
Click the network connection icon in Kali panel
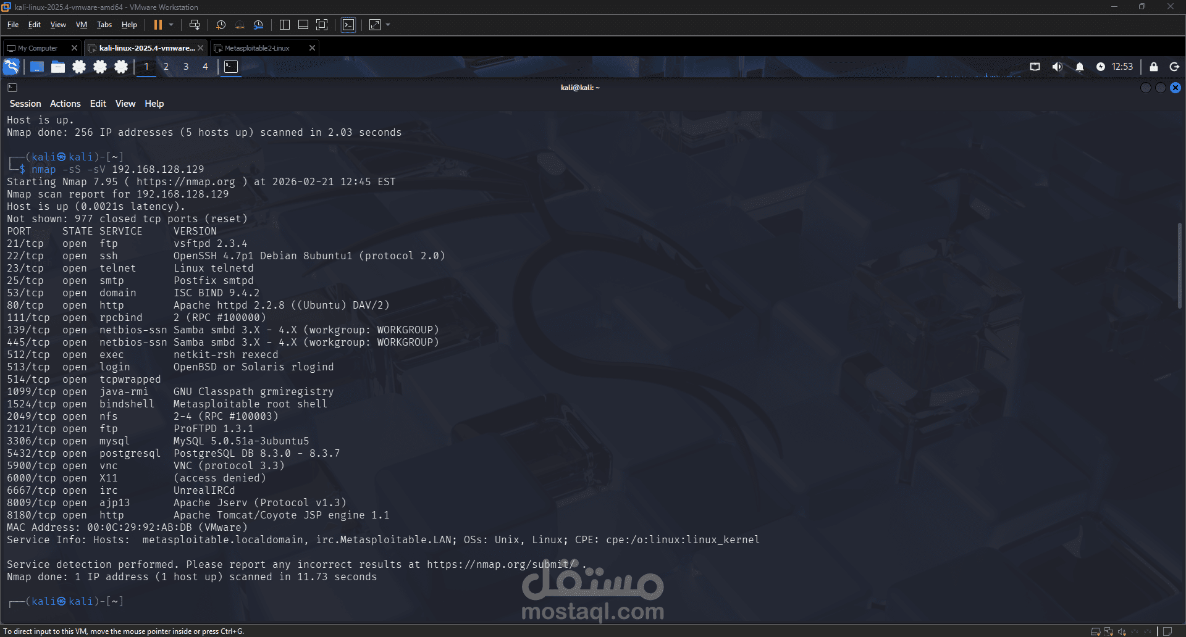[1035, 67]
